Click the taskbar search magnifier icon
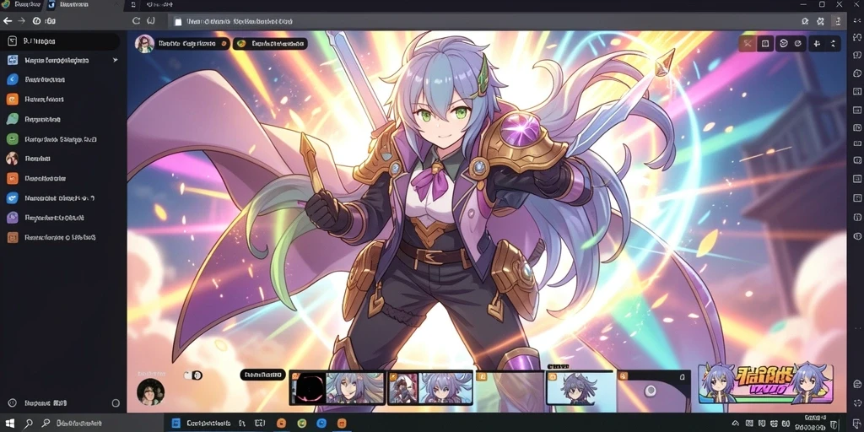This screenshot has width=864, height=432. (28, 424)
